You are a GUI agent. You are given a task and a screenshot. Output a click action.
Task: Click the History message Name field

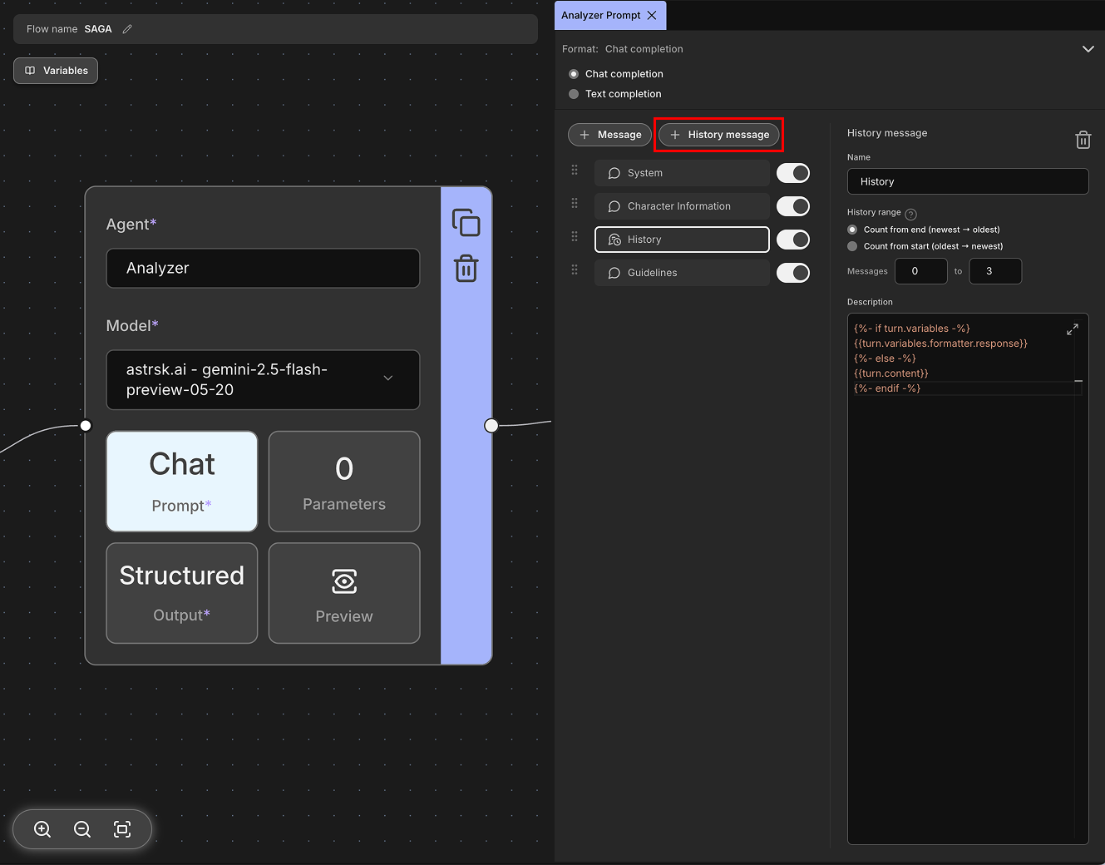(x=968, y=181)
